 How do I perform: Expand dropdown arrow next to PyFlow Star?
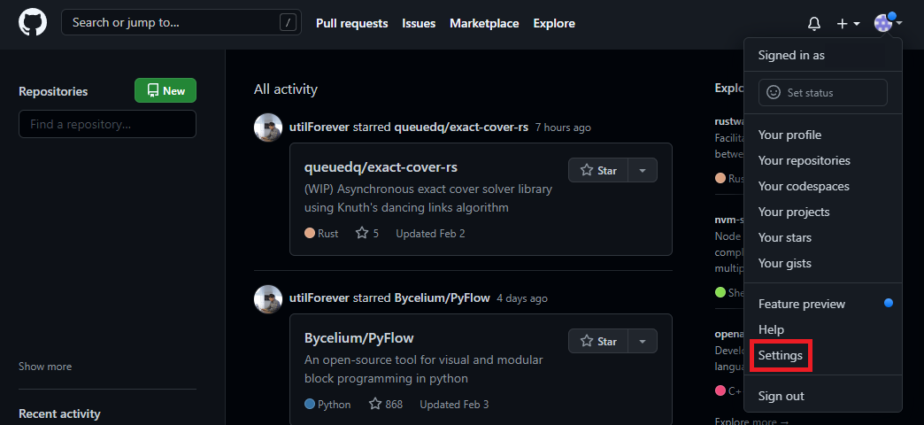coord(643,341)
